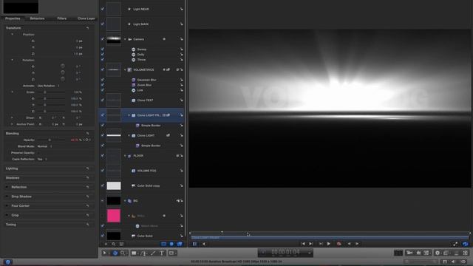The image size is (473, 266).
Task: Go to start of project
Action: [x=303, y=244]
